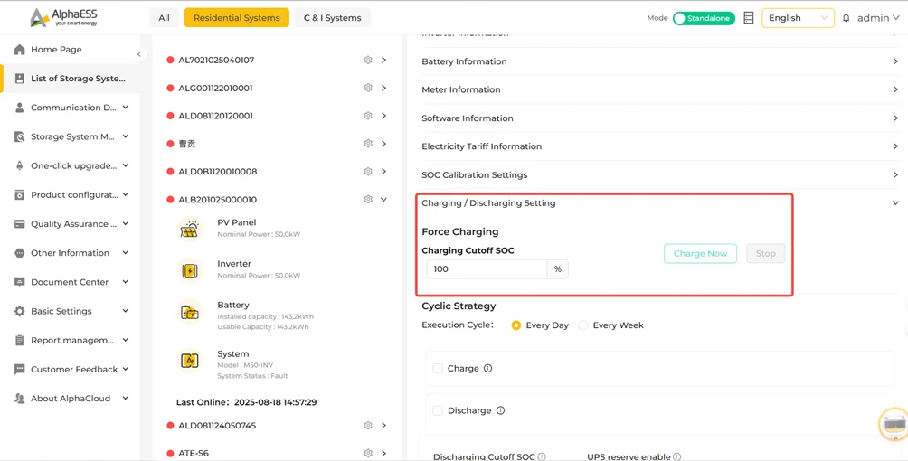Click the Product configuration icon
908x461 pixels.
point(20,194)
